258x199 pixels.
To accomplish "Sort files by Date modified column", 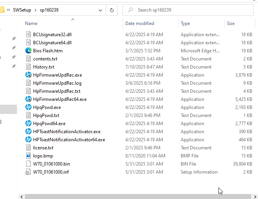I will [x=140, y=23].
